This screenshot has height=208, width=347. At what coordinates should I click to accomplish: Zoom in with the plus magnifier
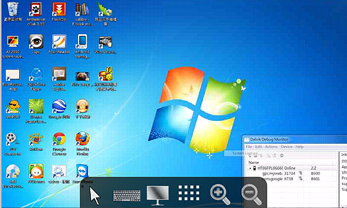click(220, 195)
